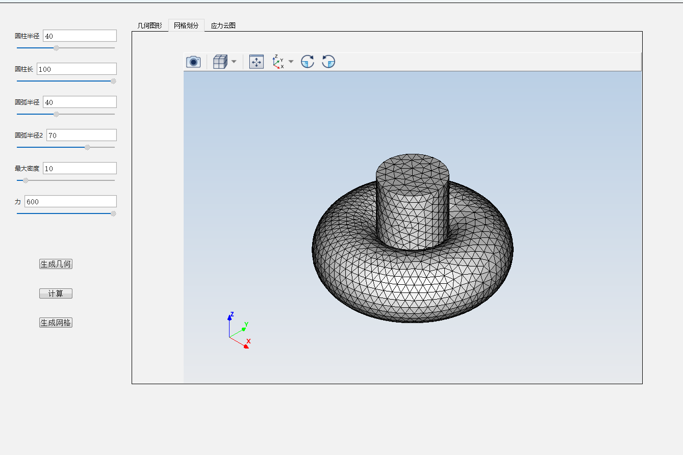The height and width of the screenshot is (455, 683).
Task: Click the meshed cylinder-torus model
Action: [413, 238]
